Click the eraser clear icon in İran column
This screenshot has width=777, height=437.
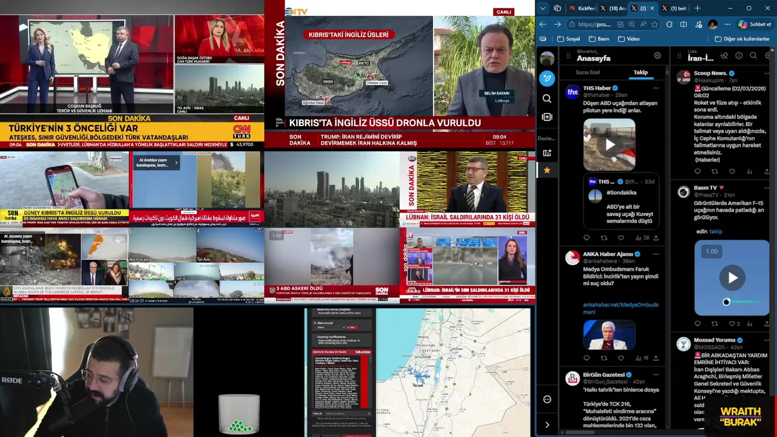pos(724,55)
